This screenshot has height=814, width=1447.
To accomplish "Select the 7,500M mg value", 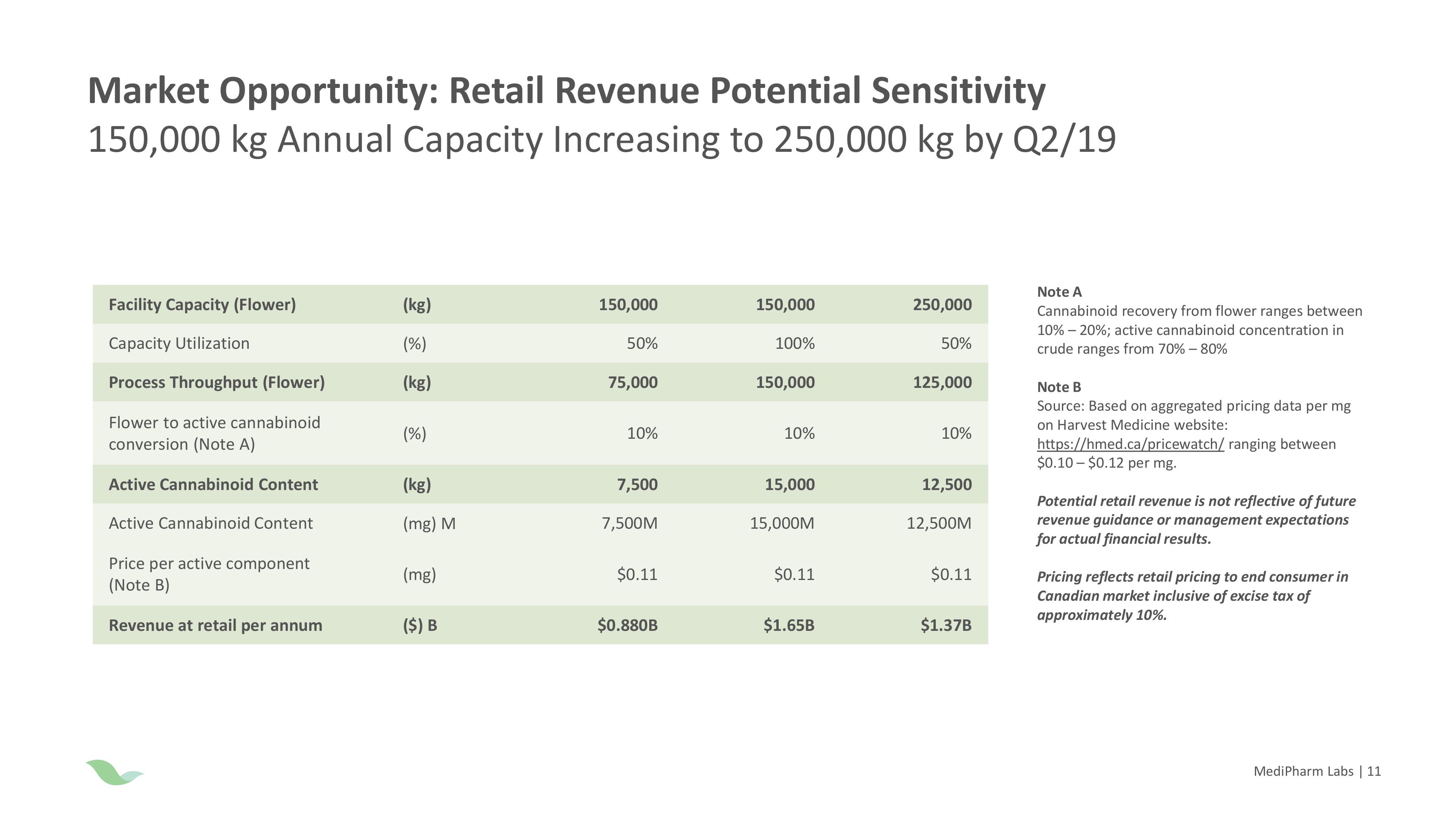I will (629, 523).
